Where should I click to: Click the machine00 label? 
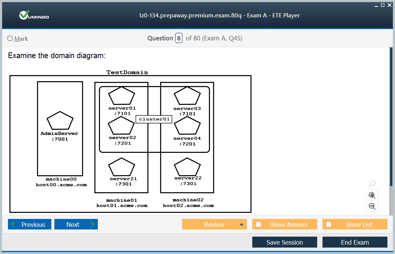(x=61, y=179)
